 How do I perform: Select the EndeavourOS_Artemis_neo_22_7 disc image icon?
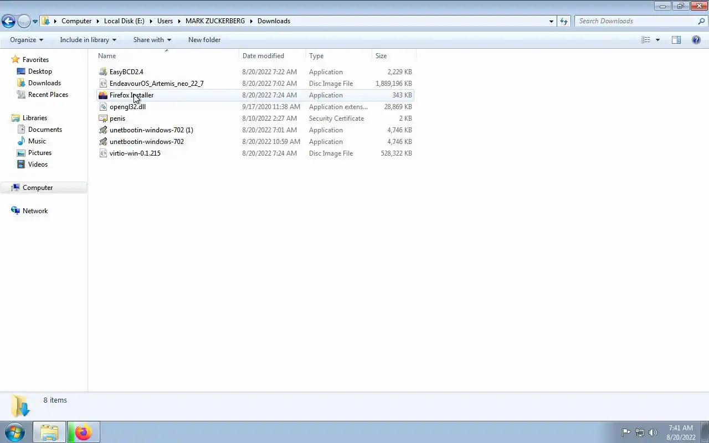(x=102, y=84)
